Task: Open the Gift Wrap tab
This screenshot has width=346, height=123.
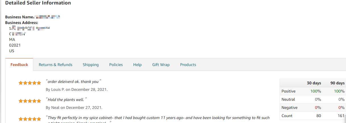Action: (161, 65)
